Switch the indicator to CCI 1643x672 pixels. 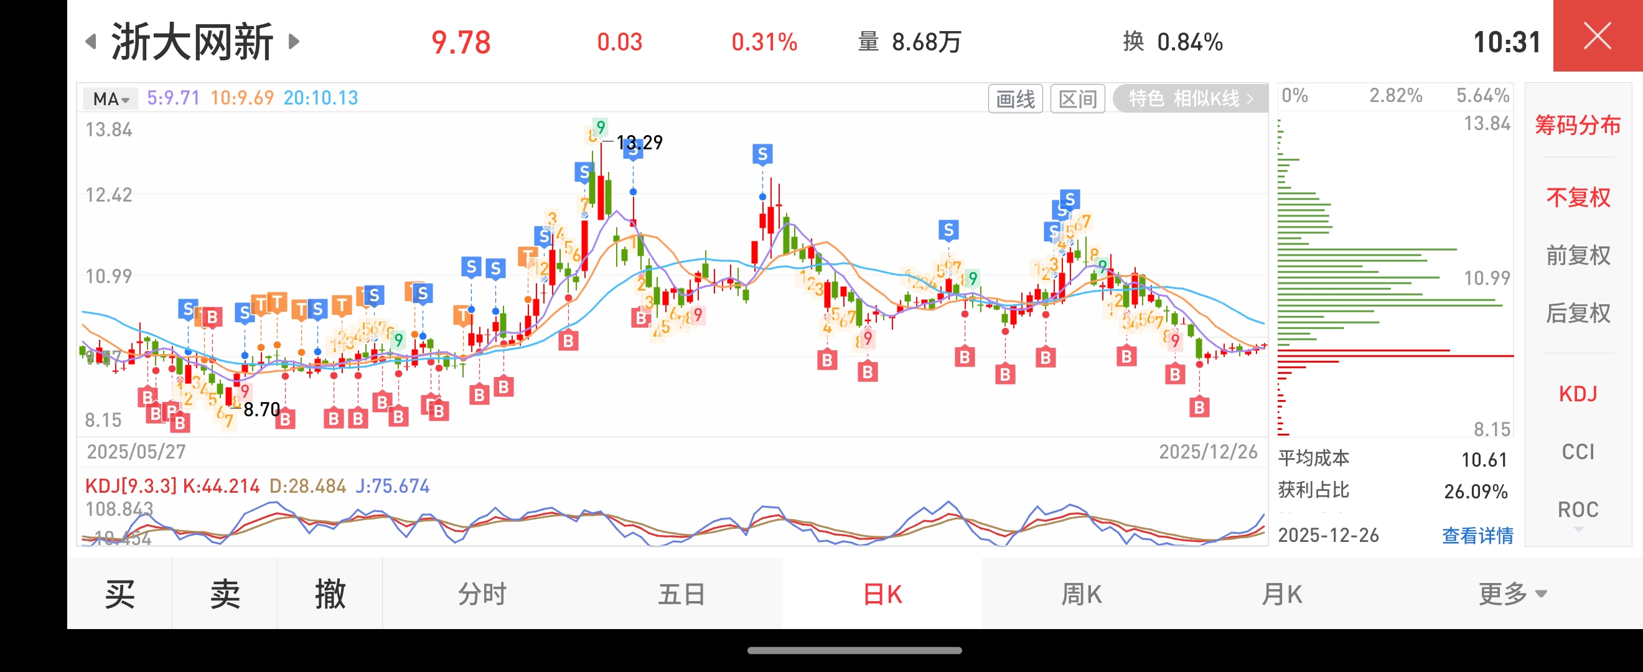pos(1578,452)
